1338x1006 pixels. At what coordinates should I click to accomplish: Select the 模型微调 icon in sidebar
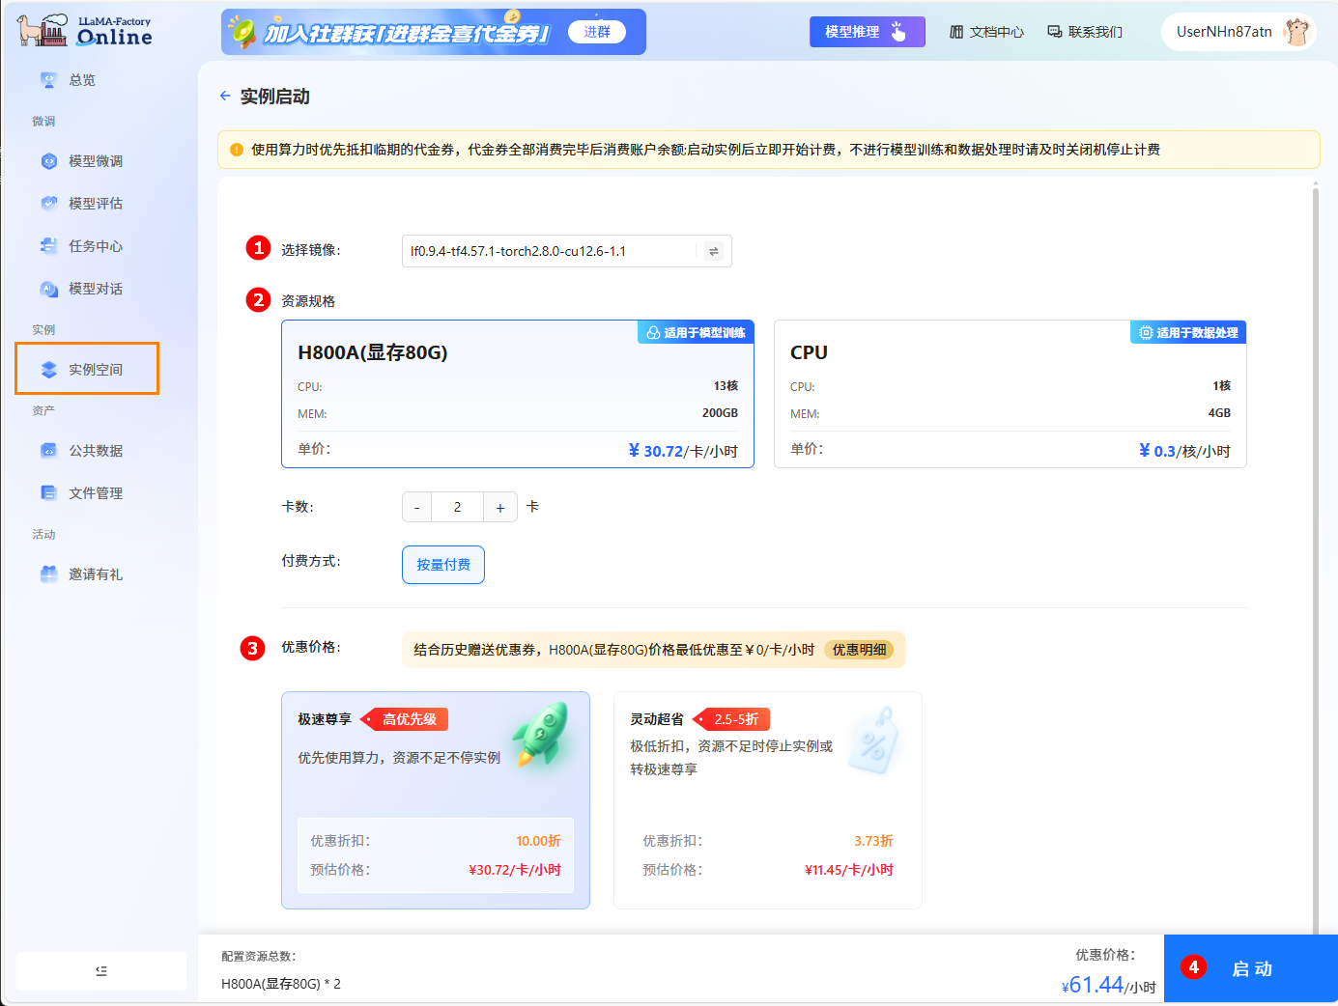[x=50, y=161]
